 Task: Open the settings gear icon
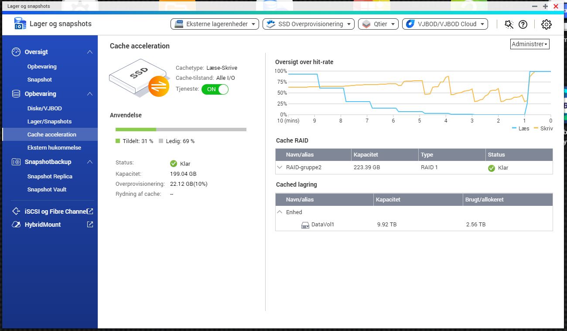click(x=546, y=24)
